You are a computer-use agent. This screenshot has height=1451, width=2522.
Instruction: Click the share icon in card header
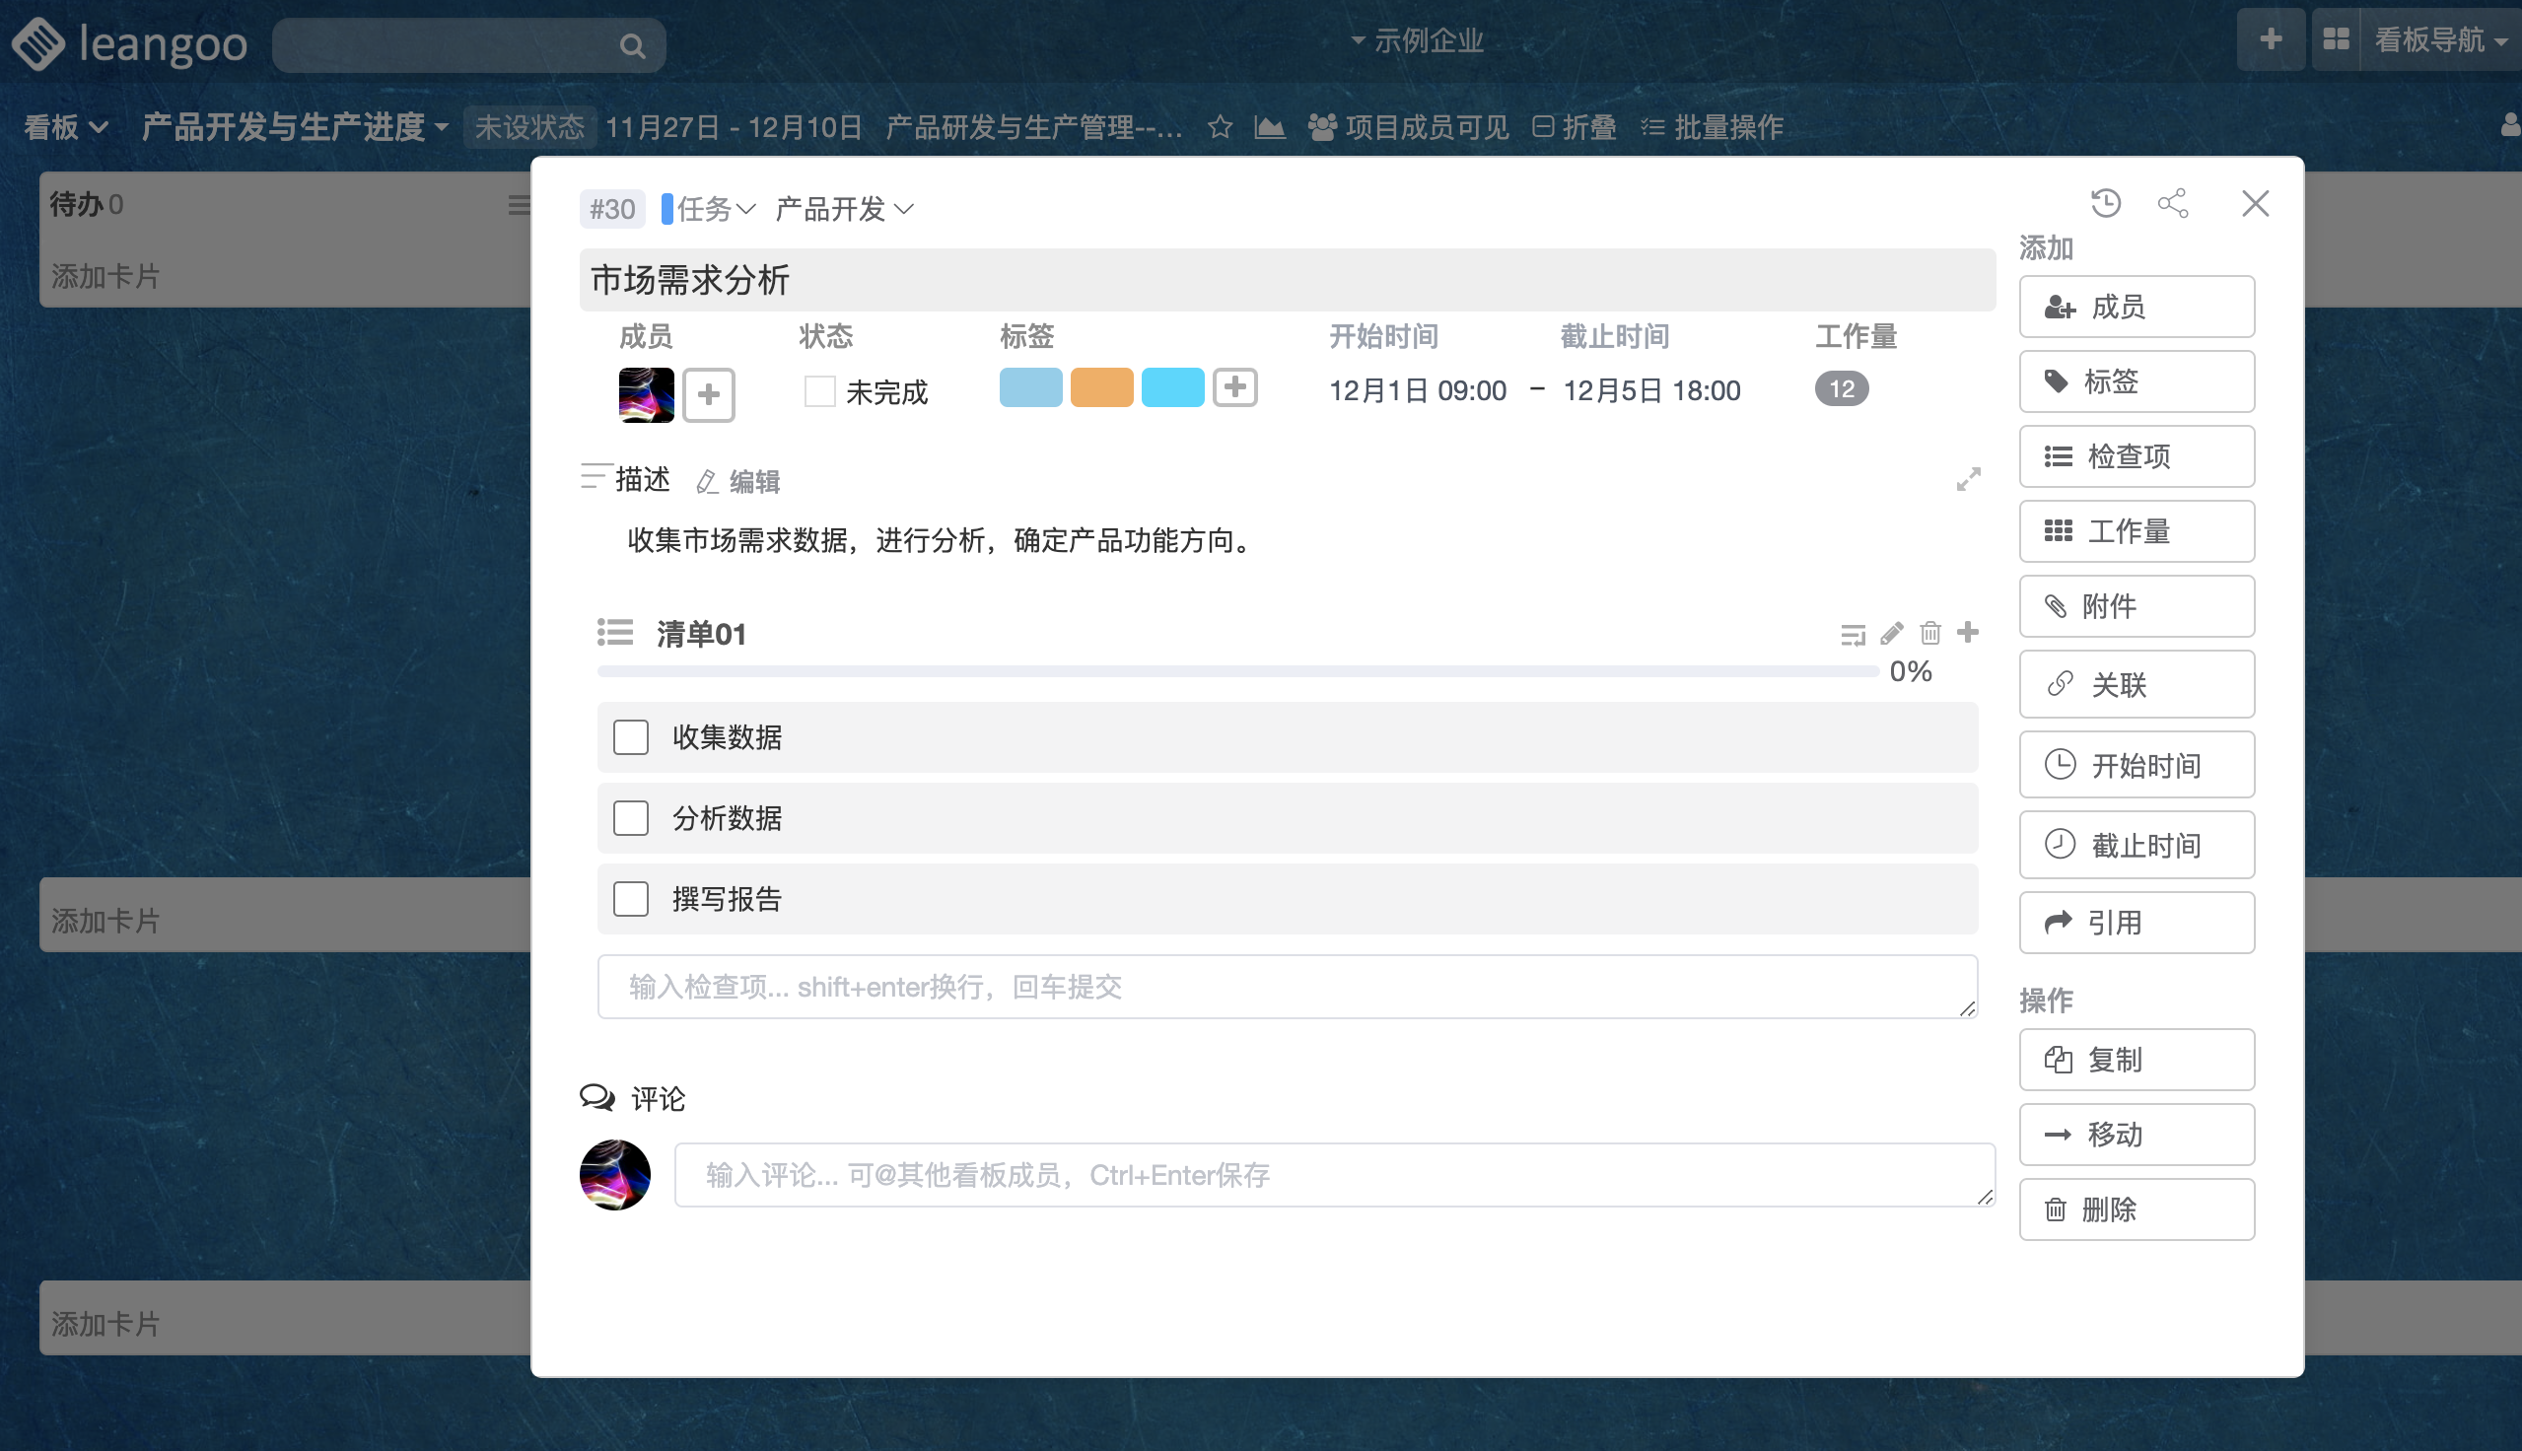pyautogui.click(x=2172, y=203)
